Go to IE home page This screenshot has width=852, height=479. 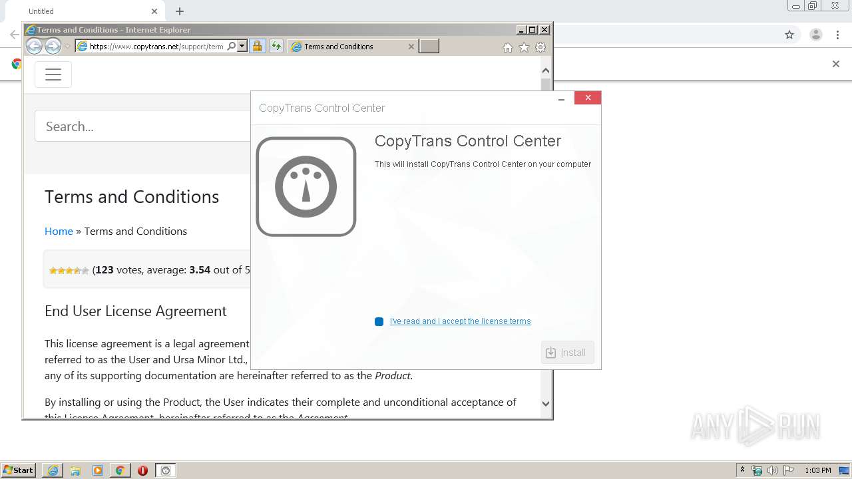click(x=508, y=47)
